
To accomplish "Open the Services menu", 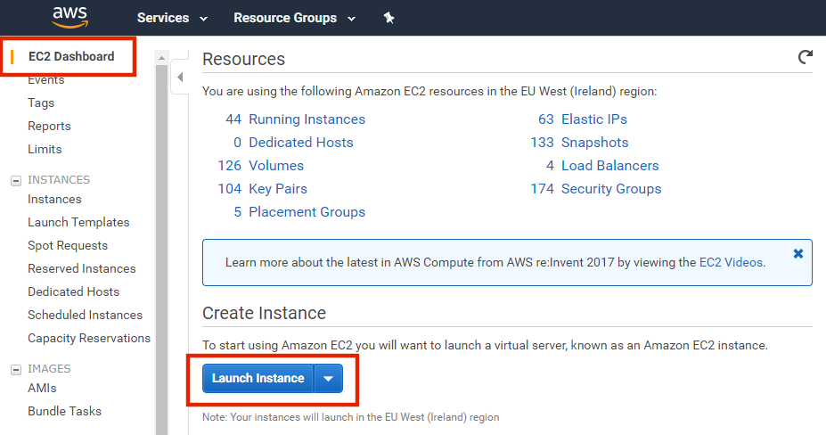I will (x=172, y=18).
